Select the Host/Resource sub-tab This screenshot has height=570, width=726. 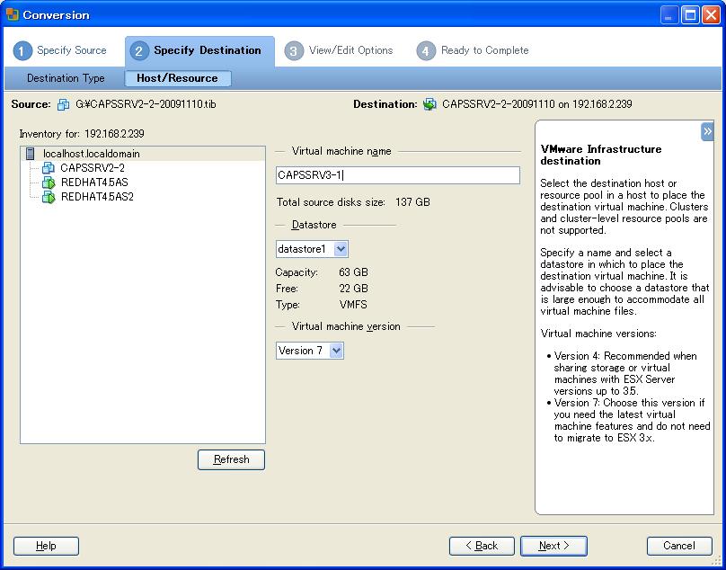click(x=178, y=78)
